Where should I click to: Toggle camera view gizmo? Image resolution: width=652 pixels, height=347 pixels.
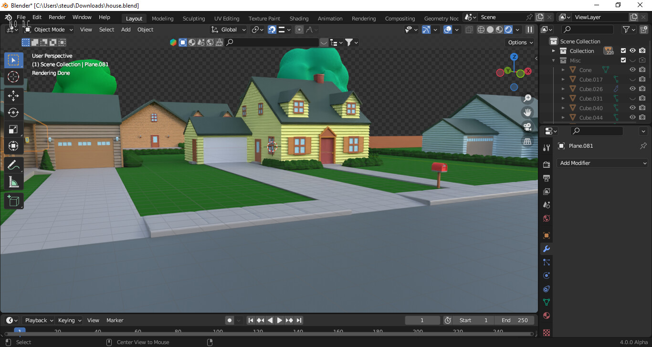coord(527,127)
